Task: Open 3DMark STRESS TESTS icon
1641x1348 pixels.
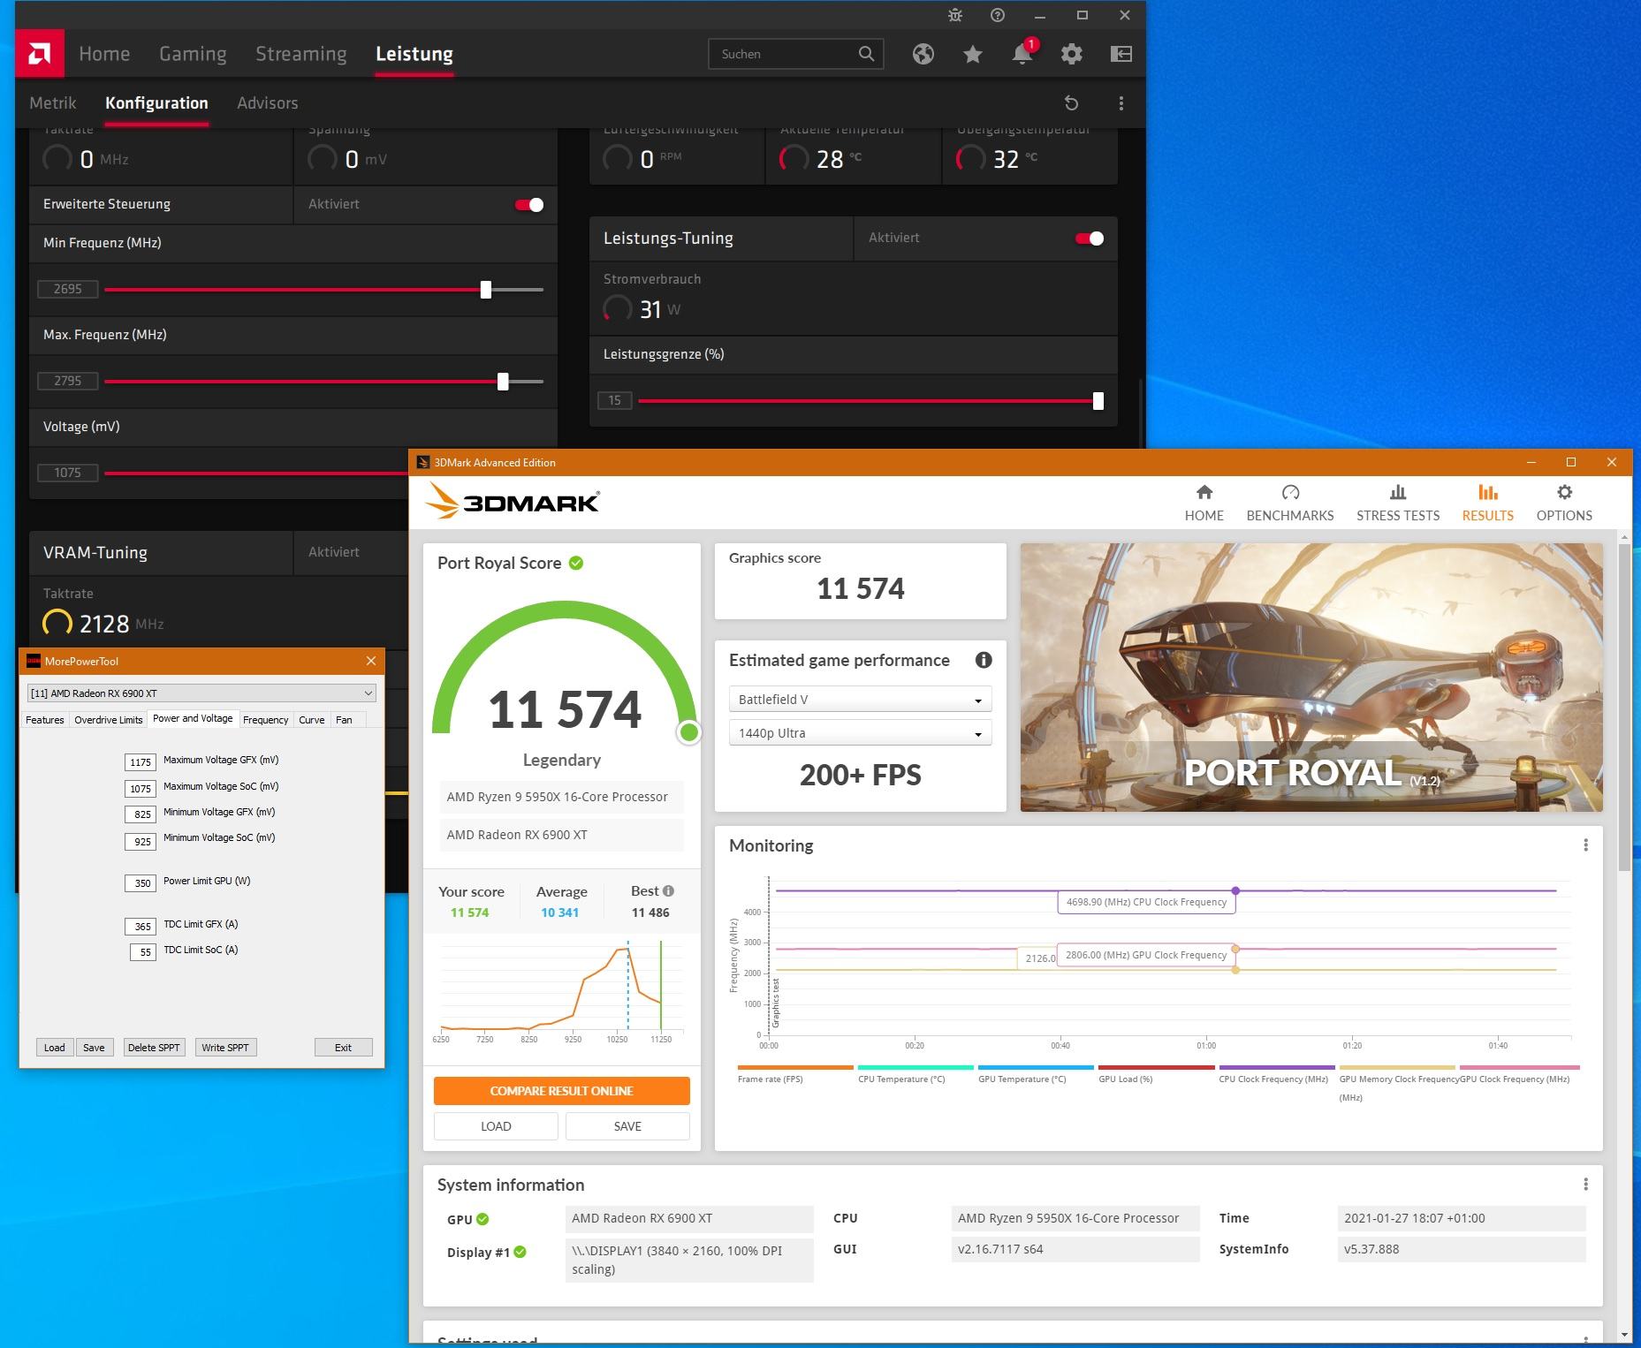Action: 1398,493
